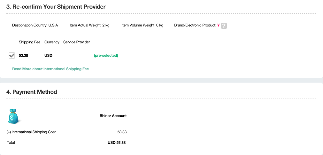Open Read More about International Shipping Fee
This screenshot has width=323, height=155.
point(50,69)
